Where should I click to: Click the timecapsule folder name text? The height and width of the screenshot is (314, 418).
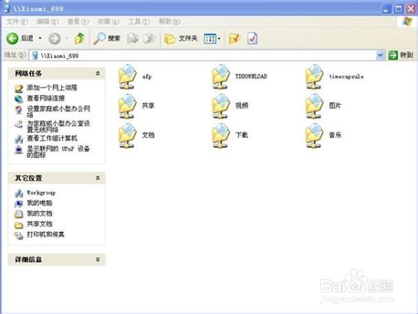(x=346, y=77)
